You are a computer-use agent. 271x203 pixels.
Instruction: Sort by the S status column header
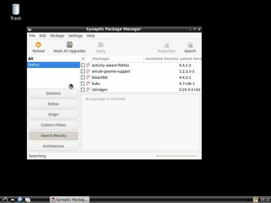point(83,59)
